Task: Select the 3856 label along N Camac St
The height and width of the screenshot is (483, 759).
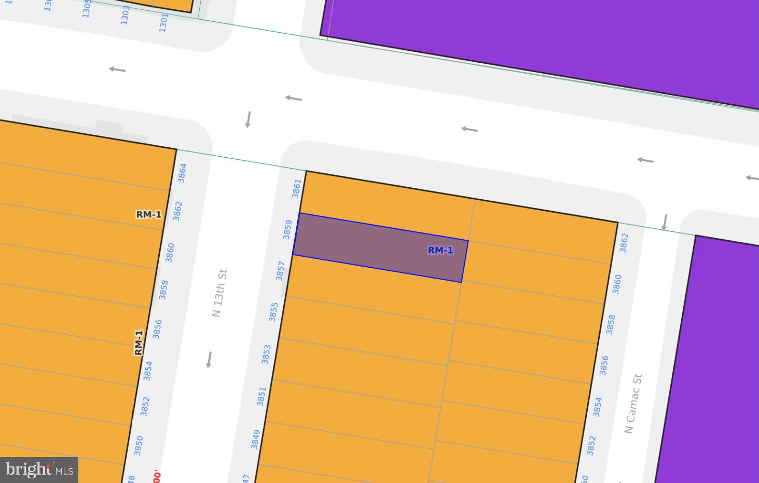Action: [x=604, y=365]
